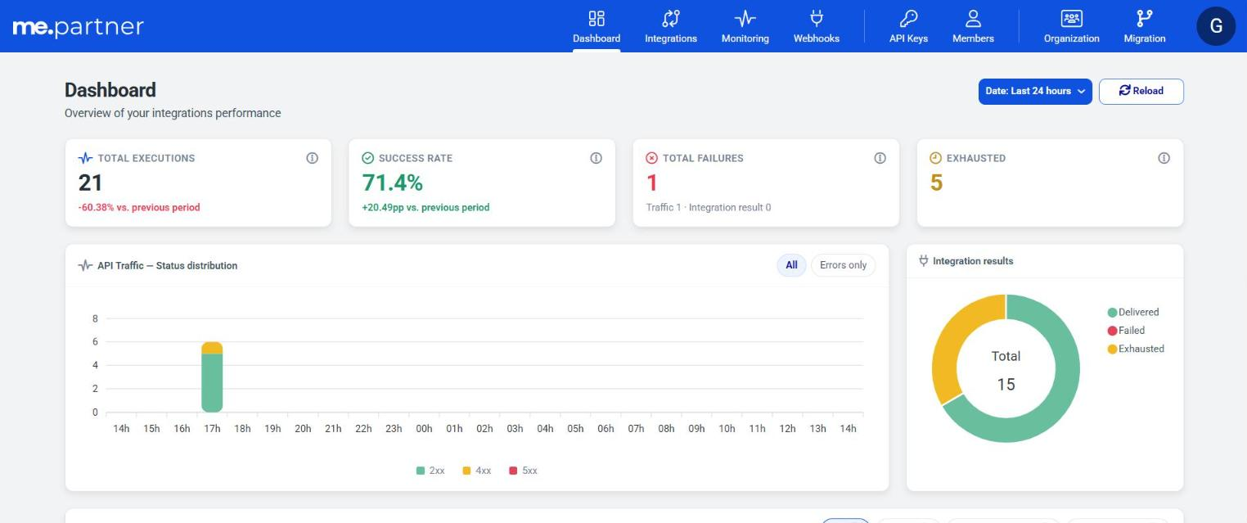This screenshot has width=1247, height=523.
Task: Toggle the 2xx legend series
Action: [430, 471]
